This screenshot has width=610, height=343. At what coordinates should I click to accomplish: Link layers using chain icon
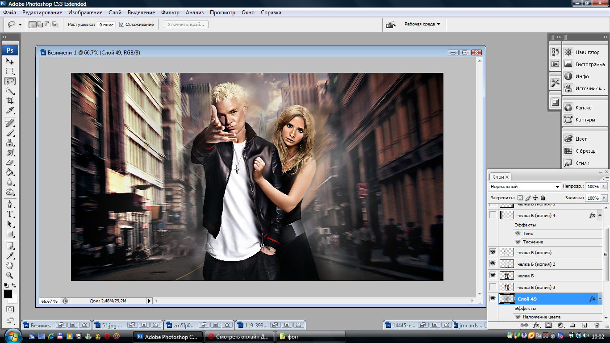click(524, 325)
